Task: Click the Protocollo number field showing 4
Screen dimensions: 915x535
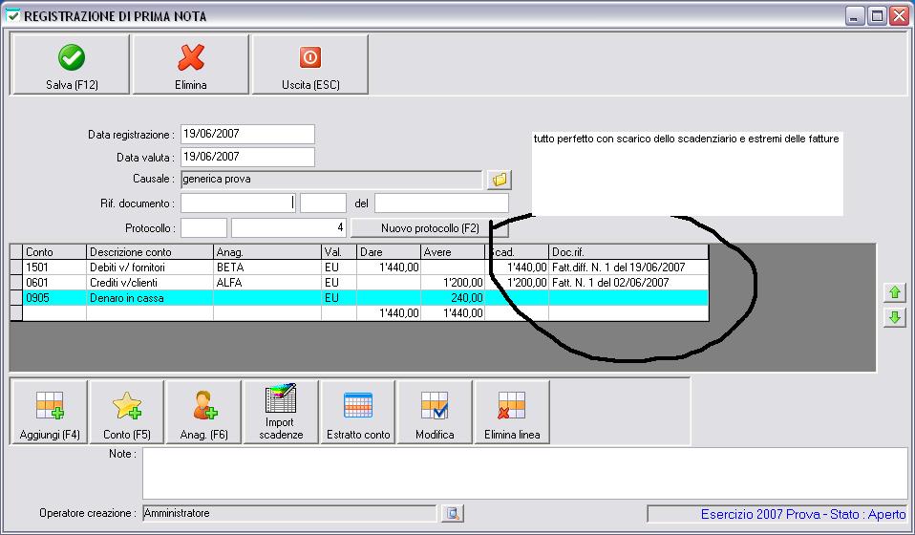Action: (288, 228)
